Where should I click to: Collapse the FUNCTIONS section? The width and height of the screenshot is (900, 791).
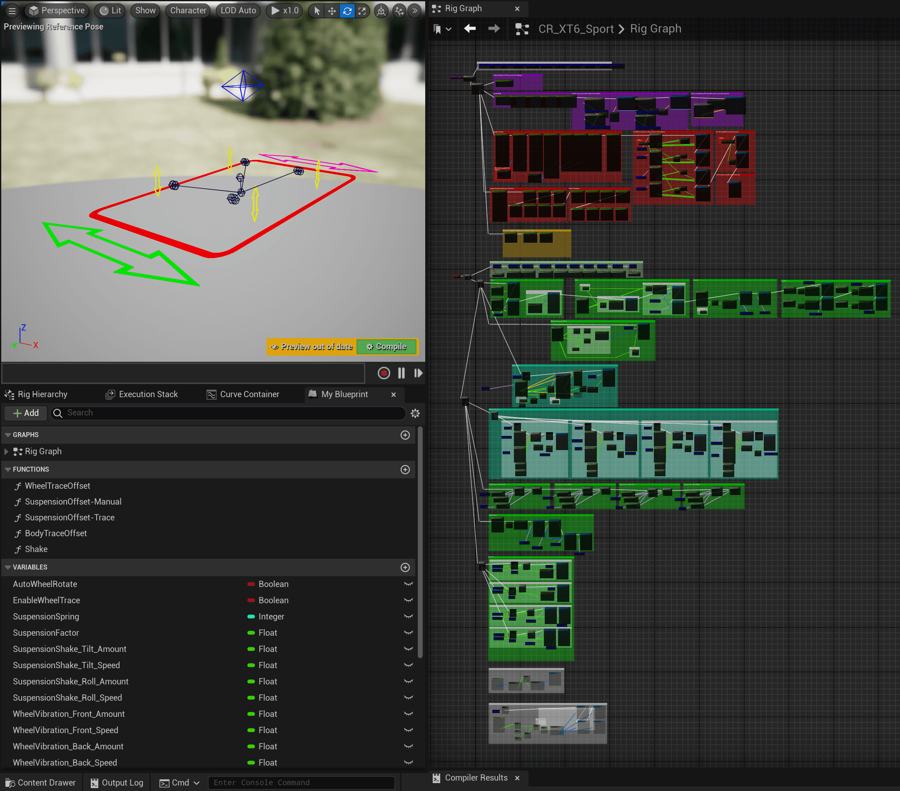8,469
